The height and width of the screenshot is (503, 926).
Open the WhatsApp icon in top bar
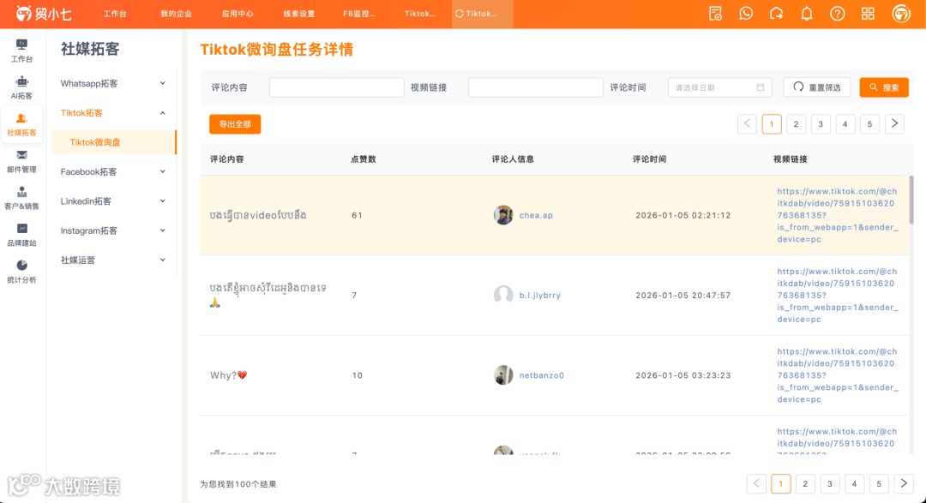click(746, 14)
